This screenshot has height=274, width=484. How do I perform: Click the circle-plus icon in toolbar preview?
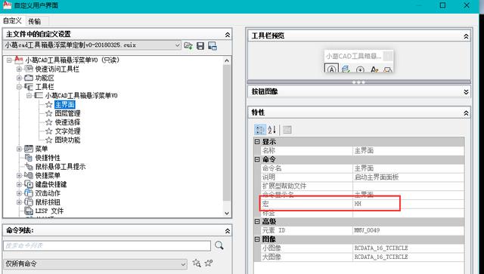pos(360,69)
